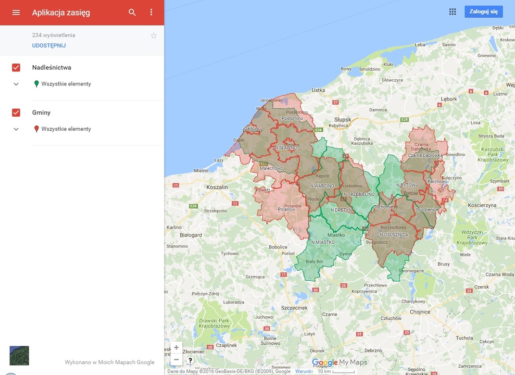Zoom in on the map
Screen dimensions: 515x375
(x=177, y=347)
